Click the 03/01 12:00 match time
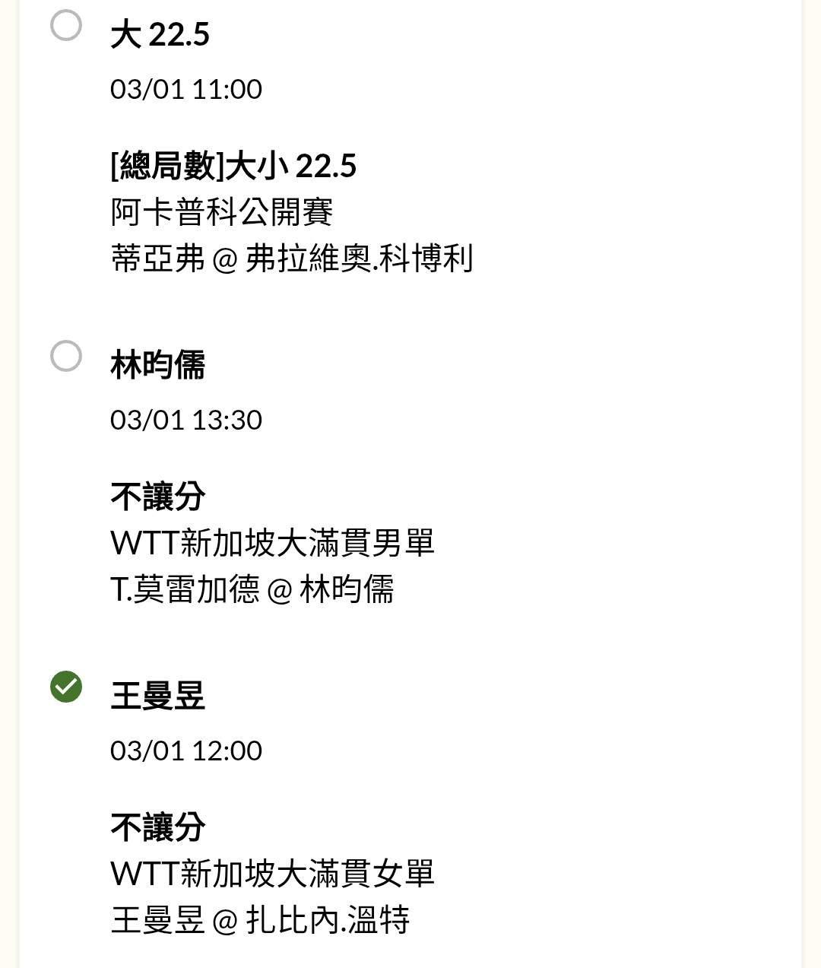The width and height of the screenshot is (821, 968). [186, 751]
